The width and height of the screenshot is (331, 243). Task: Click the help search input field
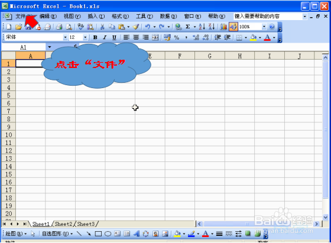click(x=268, y=16)
